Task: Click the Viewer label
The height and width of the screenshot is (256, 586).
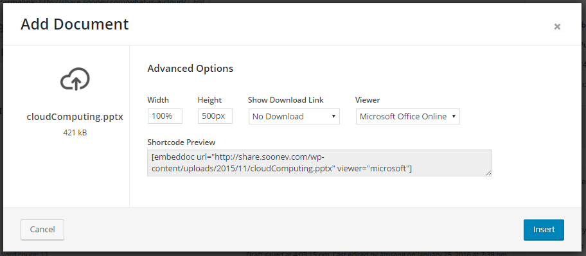Action: point(368,100)
